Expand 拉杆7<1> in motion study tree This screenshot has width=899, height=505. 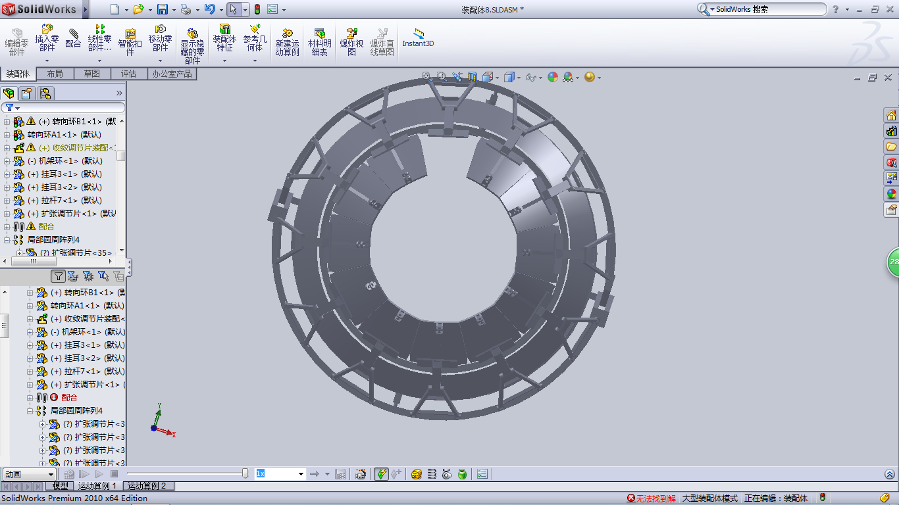tap(30, 372)
